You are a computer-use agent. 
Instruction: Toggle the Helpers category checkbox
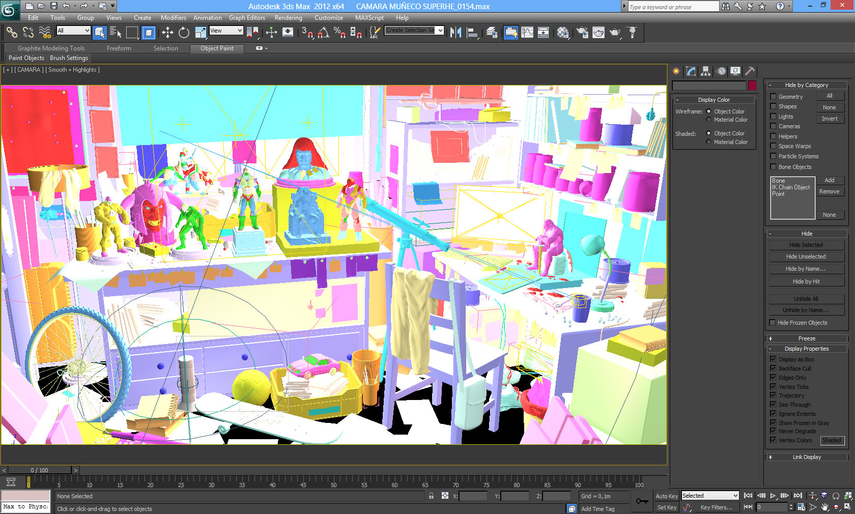(x=773, y=136)
